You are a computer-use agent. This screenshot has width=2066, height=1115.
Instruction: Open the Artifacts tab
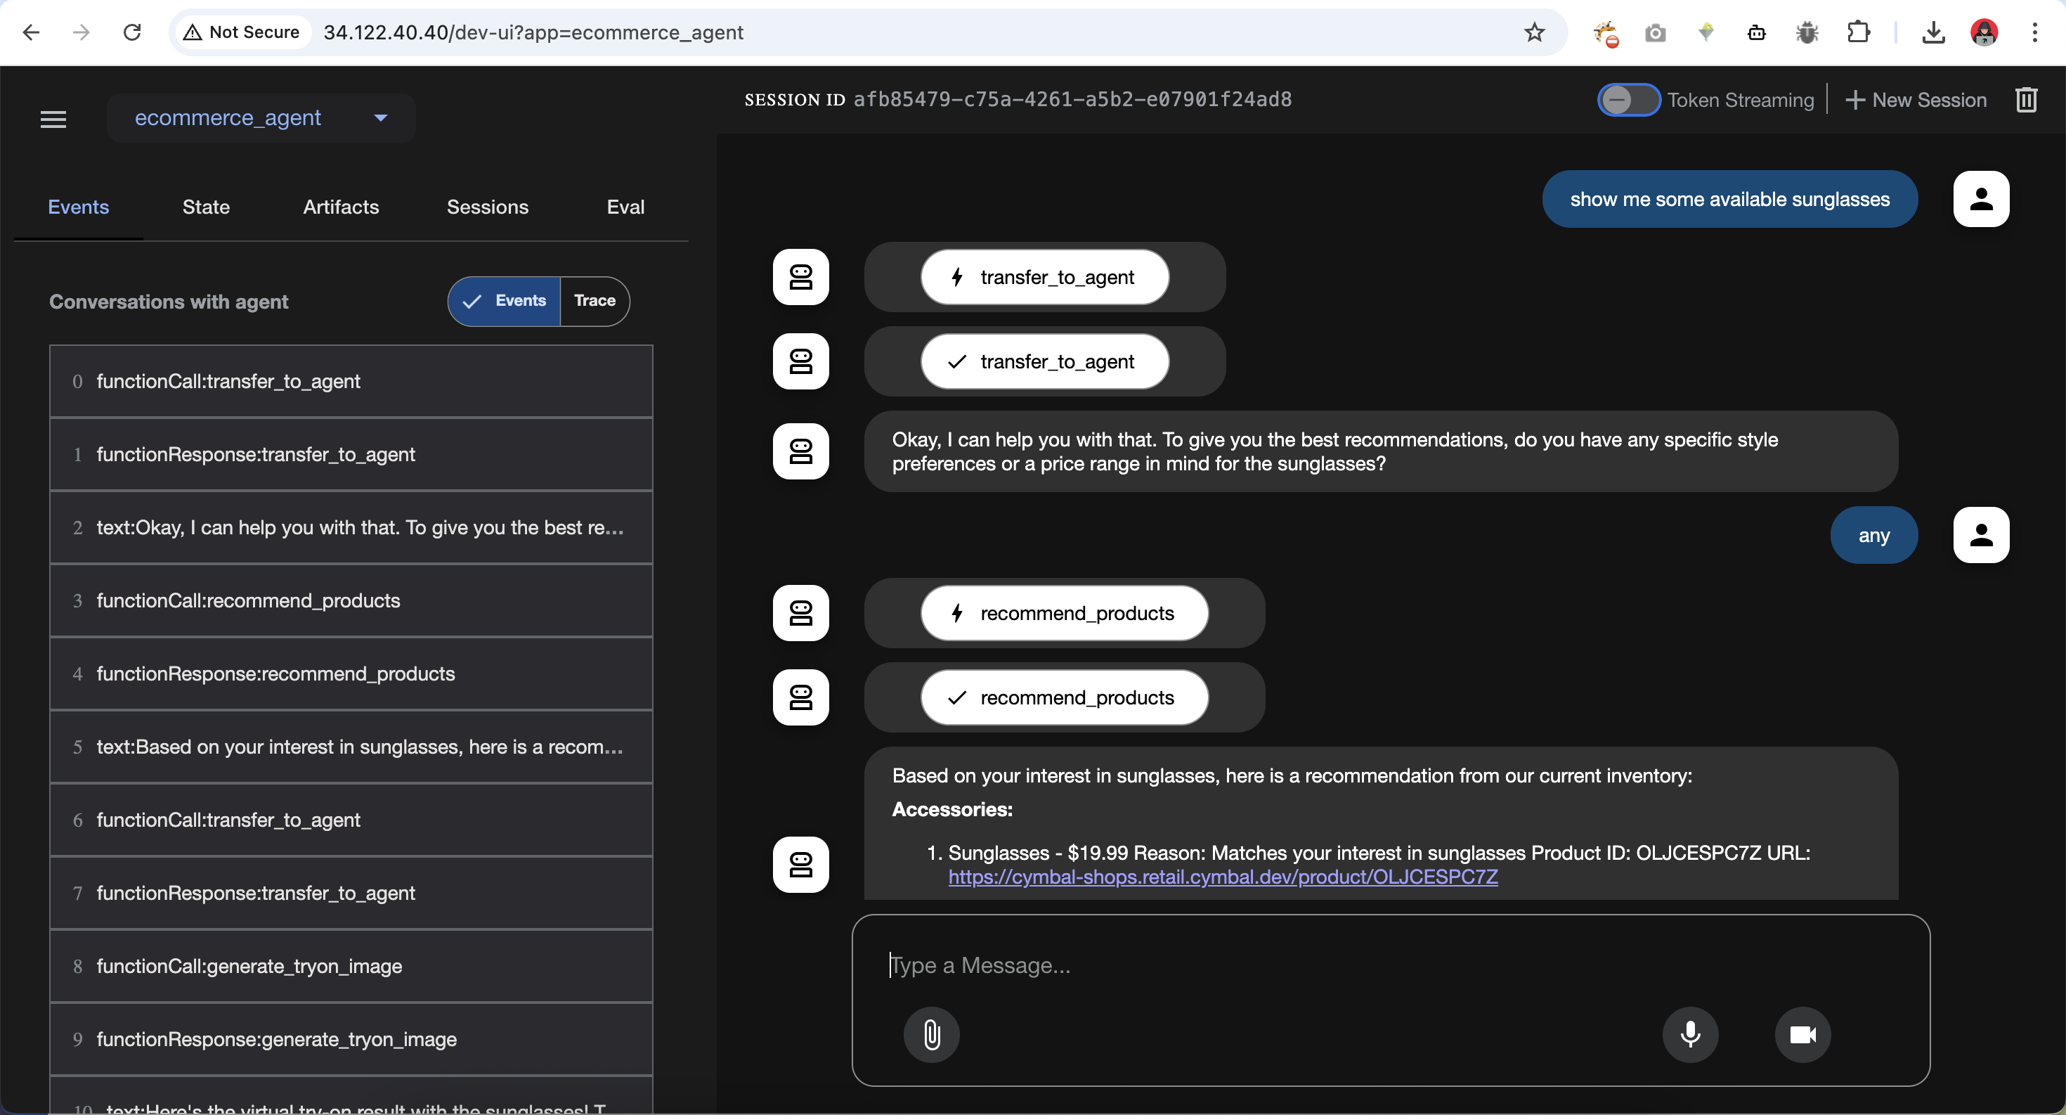tap(341, 207)
